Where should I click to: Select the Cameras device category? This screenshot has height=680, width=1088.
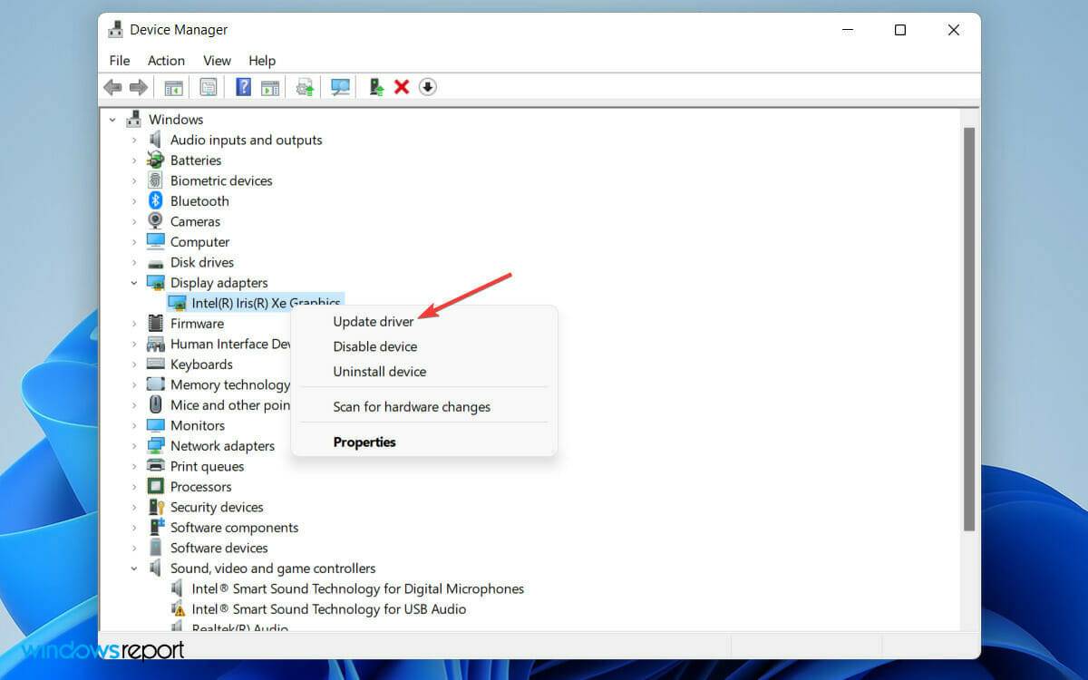point(195,221)
